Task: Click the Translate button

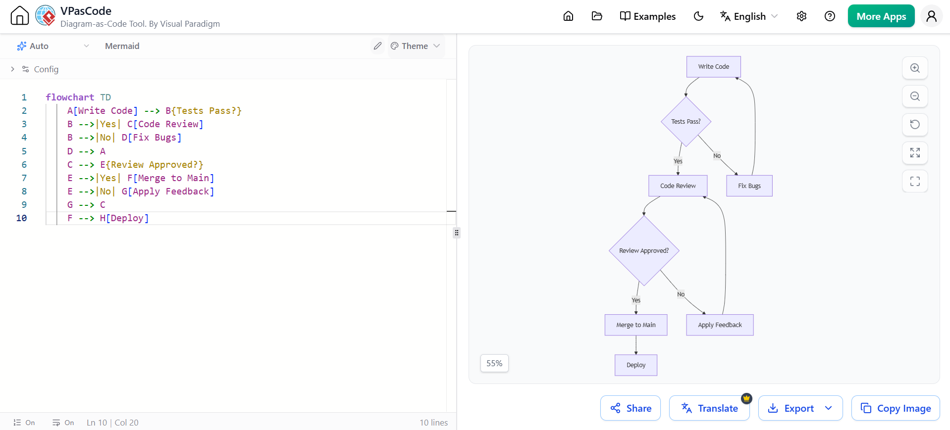Action: pos(709,408)
